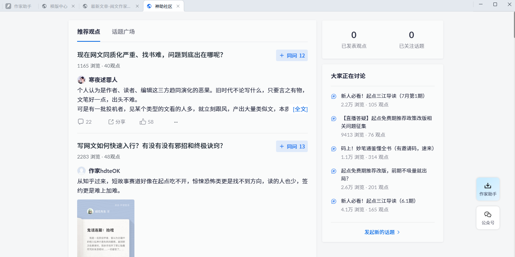Click 寒夜述罪人's profile avatar
Viewport: 515px width, 257px height.
pyautogui.click(x=81, y=79)
